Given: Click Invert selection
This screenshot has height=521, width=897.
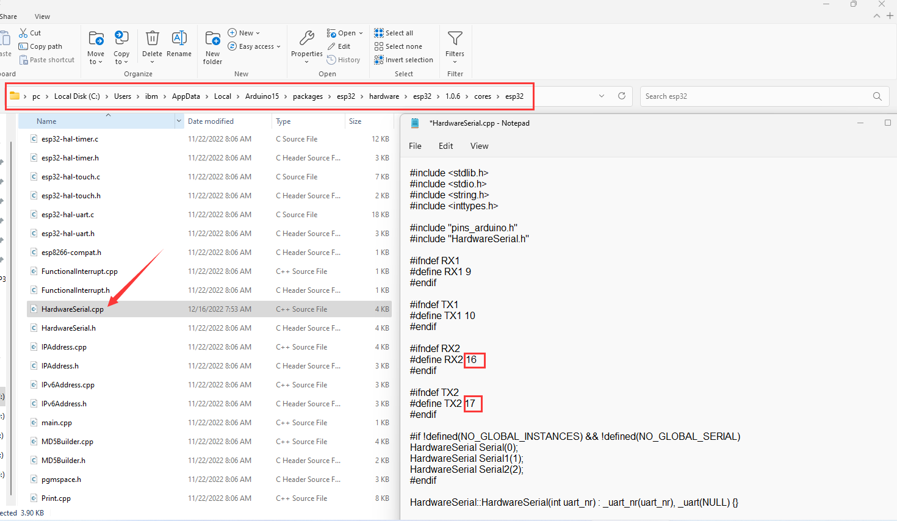Looking at the screenshot, I should point(403,60).
